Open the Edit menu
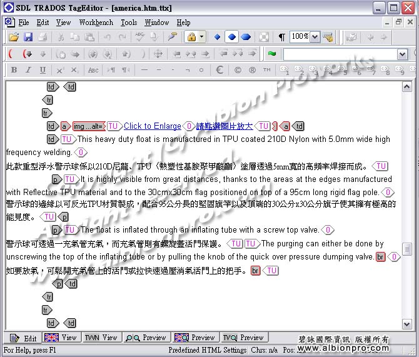Viewport: 419px width, 357px height. pos(43,23)
